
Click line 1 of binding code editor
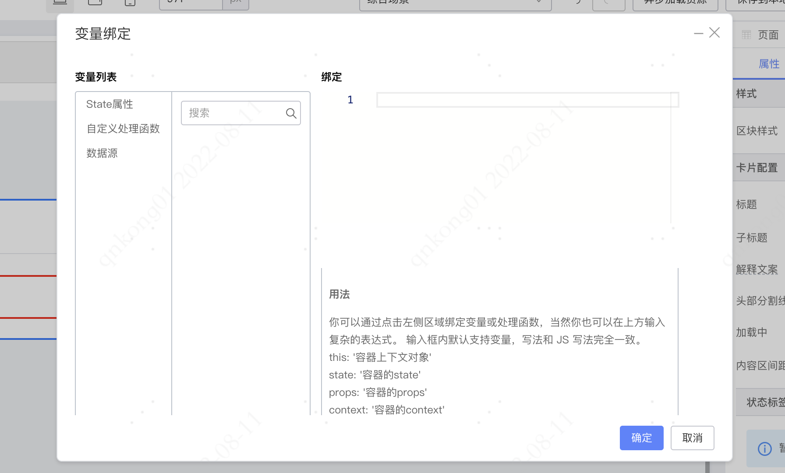click(x=527, y=100)
